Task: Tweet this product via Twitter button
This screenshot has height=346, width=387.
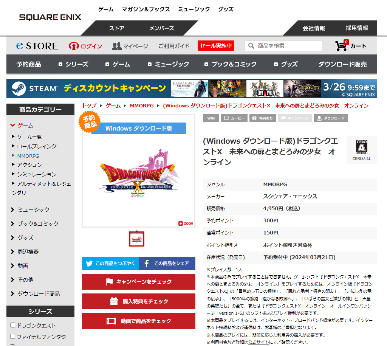Action: (110, 263)
